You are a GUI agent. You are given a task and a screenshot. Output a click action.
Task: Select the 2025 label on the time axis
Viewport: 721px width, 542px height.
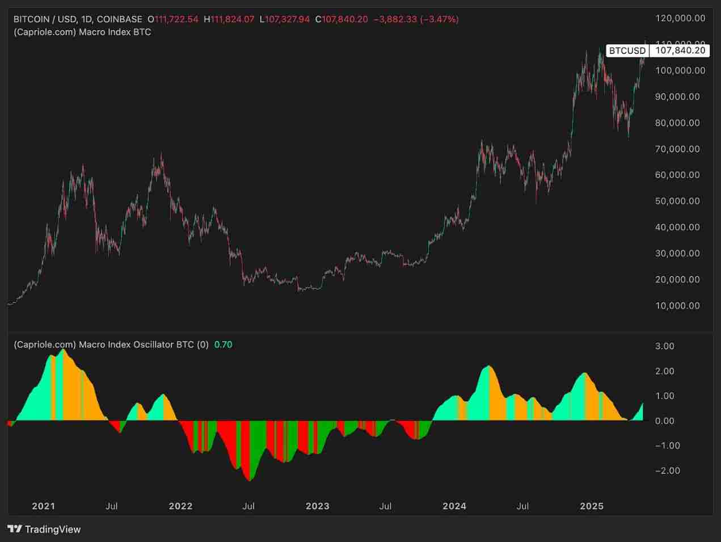coord(592,506)
